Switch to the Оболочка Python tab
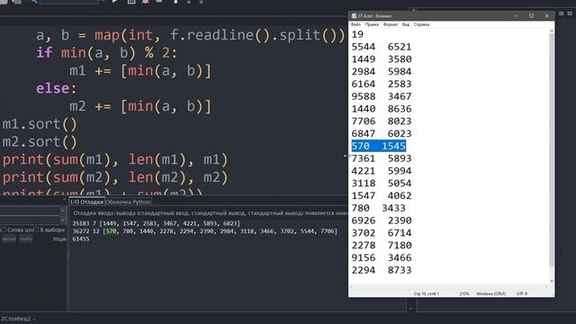The width and height of the screenshot is (576, 324). (x=128, y=202)
